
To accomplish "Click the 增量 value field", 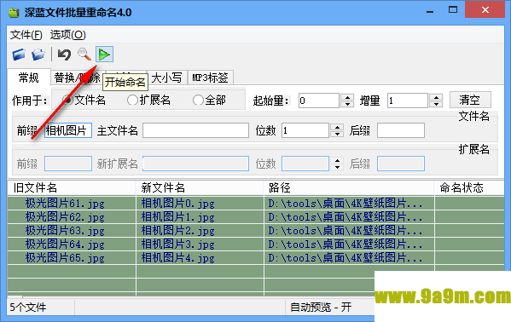I will [x=408, y=101].
